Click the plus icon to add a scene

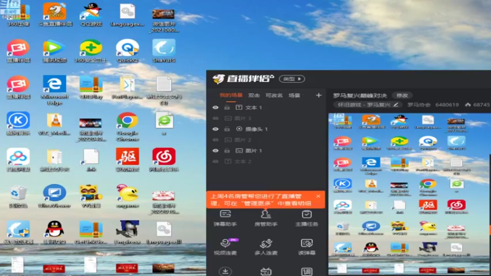tap(319, 95)
